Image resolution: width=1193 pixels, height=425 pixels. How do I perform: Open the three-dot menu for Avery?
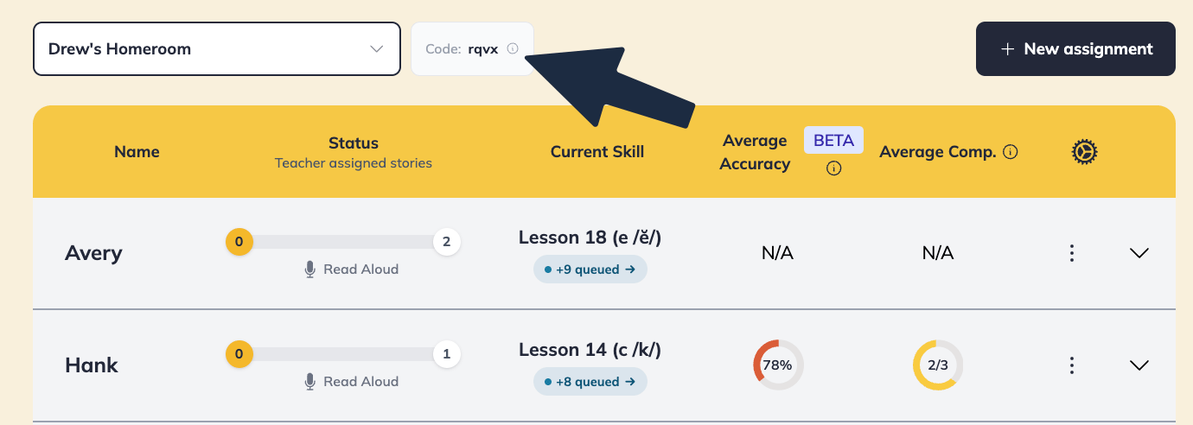(x=1072, y=253)
